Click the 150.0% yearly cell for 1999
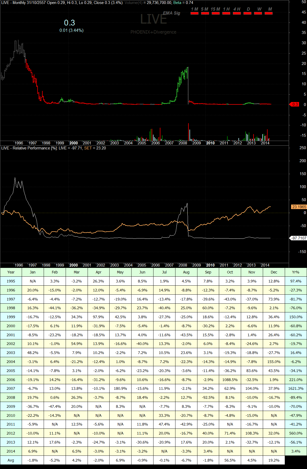307x469 pixels. 296,317
